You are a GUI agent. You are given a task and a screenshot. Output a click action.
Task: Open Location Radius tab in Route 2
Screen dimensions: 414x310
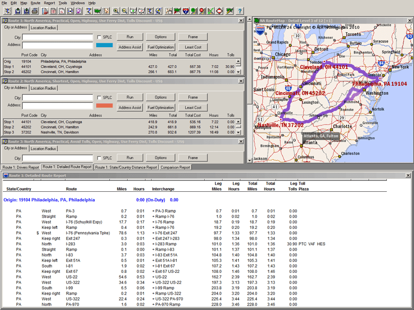coord(44,88)
